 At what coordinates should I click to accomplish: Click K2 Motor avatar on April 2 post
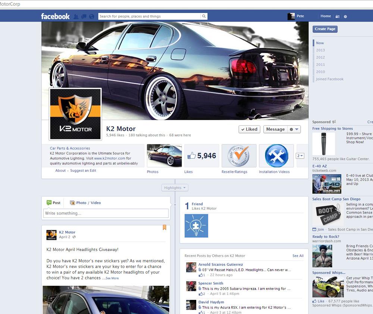coord(51,235)
